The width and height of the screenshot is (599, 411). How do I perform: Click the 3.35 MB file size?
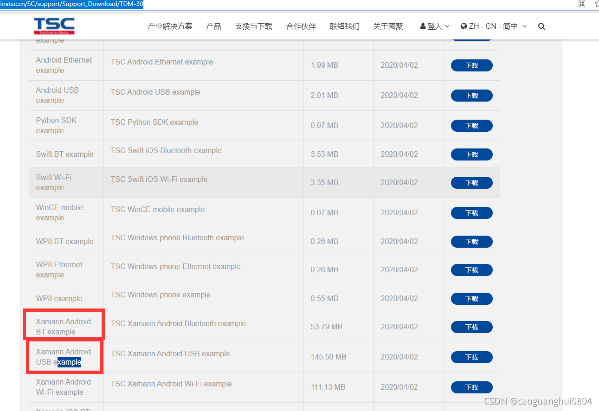(x=324, y=182)
